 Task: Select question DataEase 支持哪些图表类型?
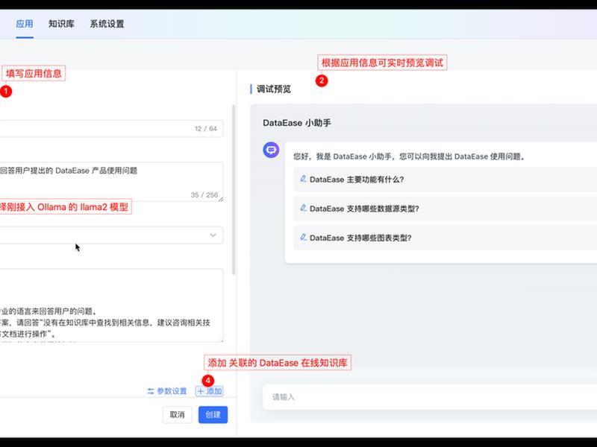tap(445, 238)
